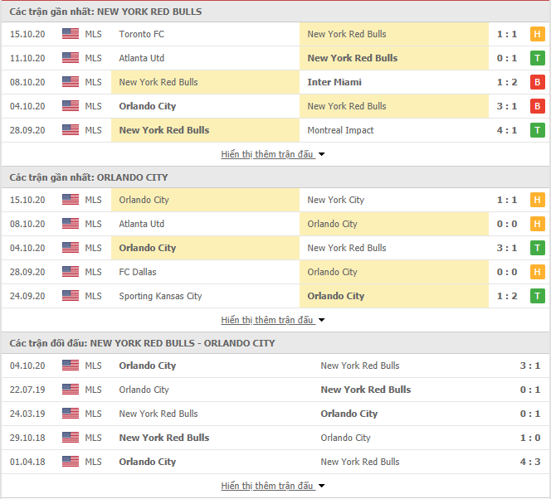551x499 pixels.
Task: Click FC Dallas team name
Action: click(138, 272)
